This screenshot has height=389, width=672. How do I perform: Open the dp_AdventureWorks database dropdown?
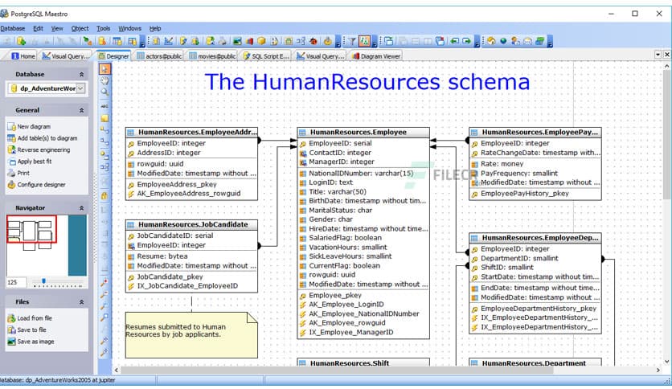(80, 88)
